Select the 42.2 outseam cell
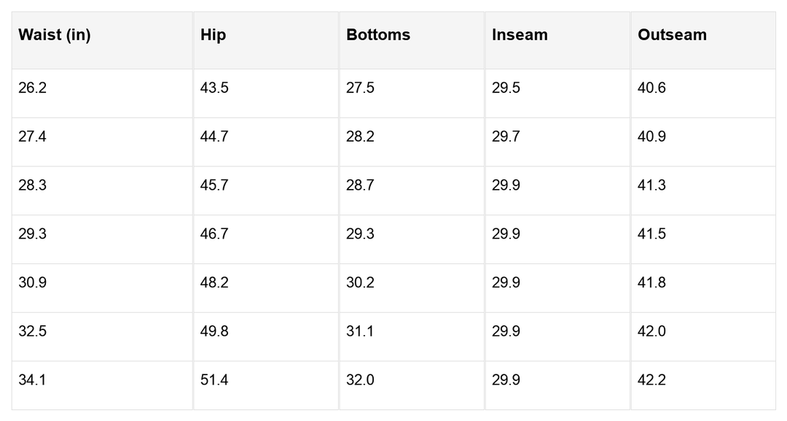The height and width of the screenshot is (421, 787). click(651, 380)
